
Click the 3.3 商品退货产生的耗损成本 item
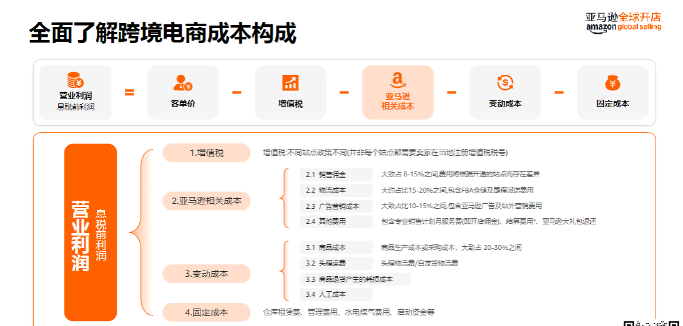tap(355, 279)
